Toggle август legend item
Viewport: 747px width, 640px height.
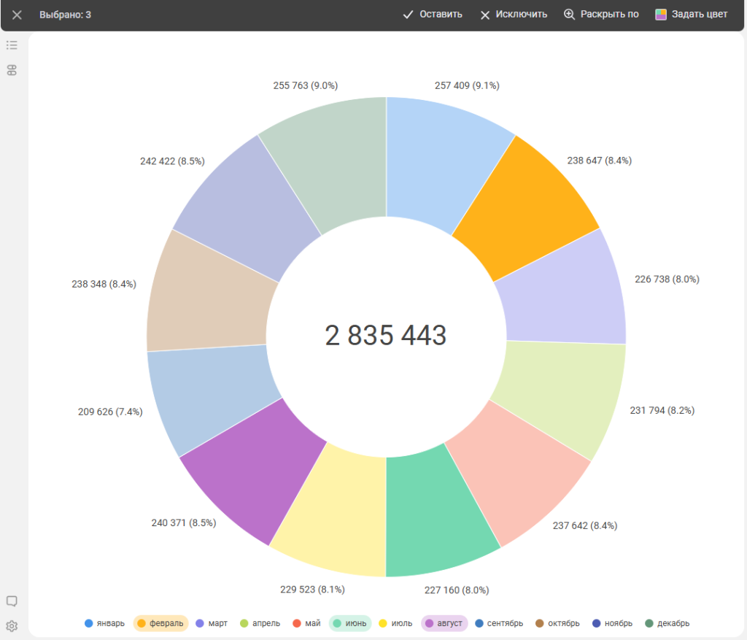point(444,623)
